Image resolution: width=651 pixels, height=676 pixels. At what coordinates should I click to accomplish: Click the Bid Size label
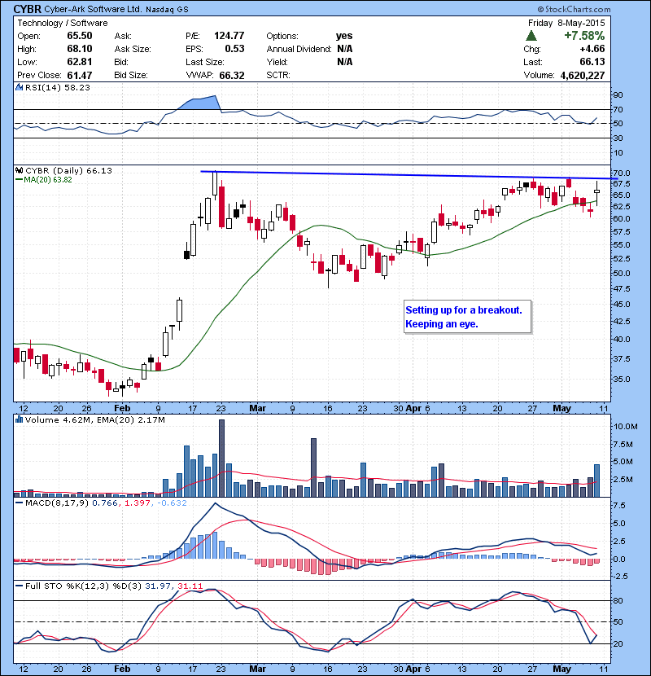[x=131, y=75]
